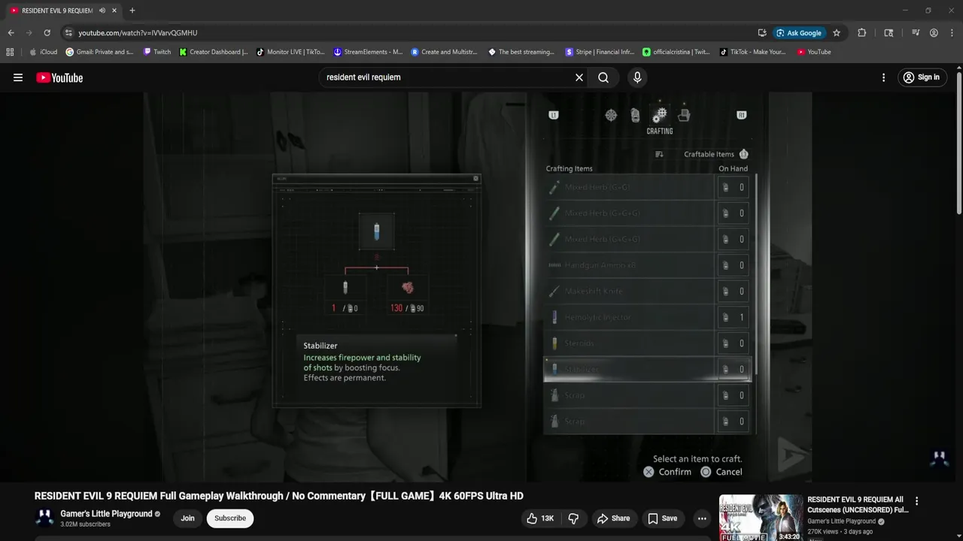Open the Creator Dashboard bookmark
This screenshot has width=963, height=541.
point(214,52)
